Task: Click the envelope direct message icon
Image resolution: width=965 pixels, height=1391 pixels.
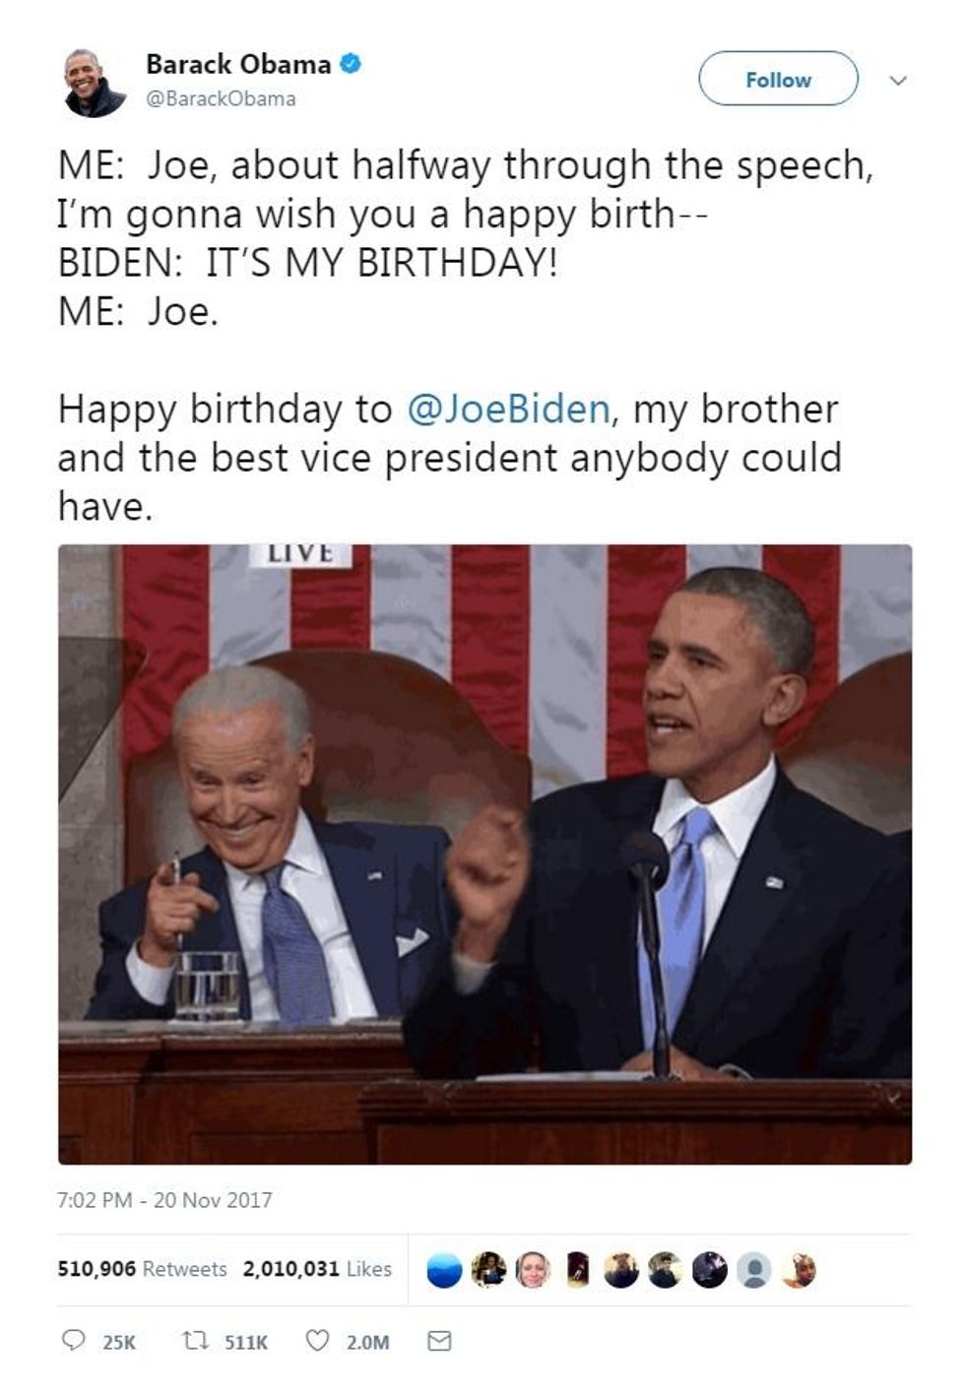Action: tap(439, 1341)
